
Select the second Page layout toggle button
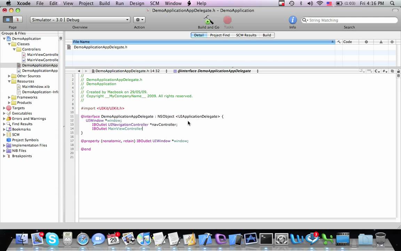(17, 20)
